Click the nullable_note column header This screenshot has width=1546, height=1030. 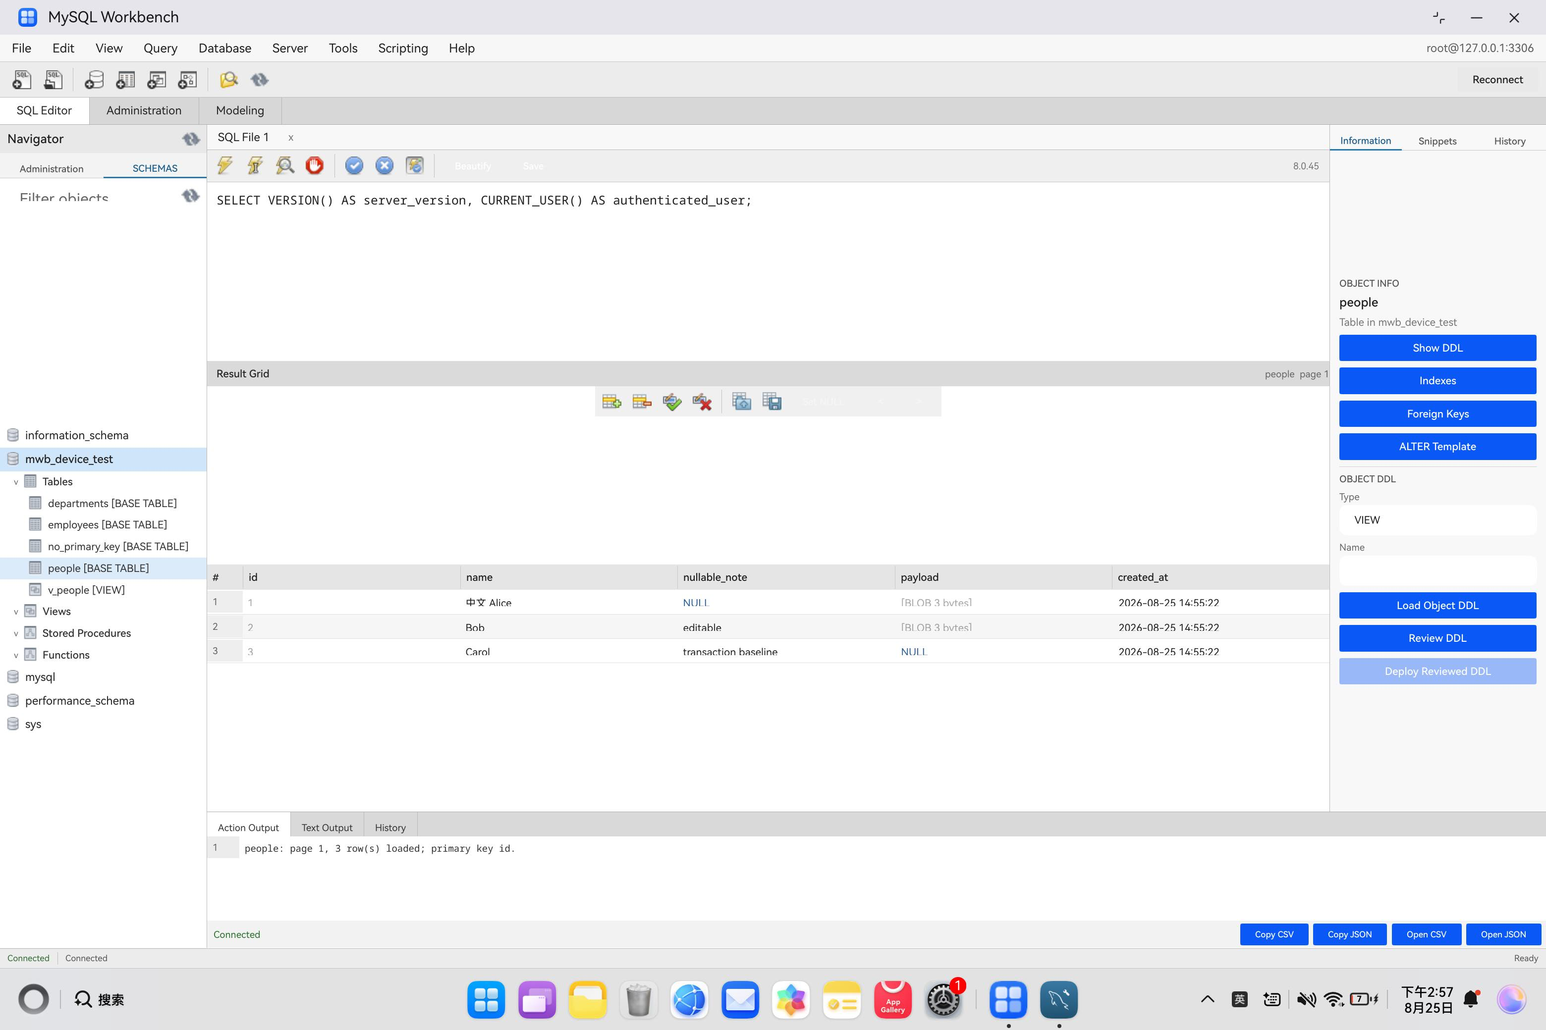point(785,577)
